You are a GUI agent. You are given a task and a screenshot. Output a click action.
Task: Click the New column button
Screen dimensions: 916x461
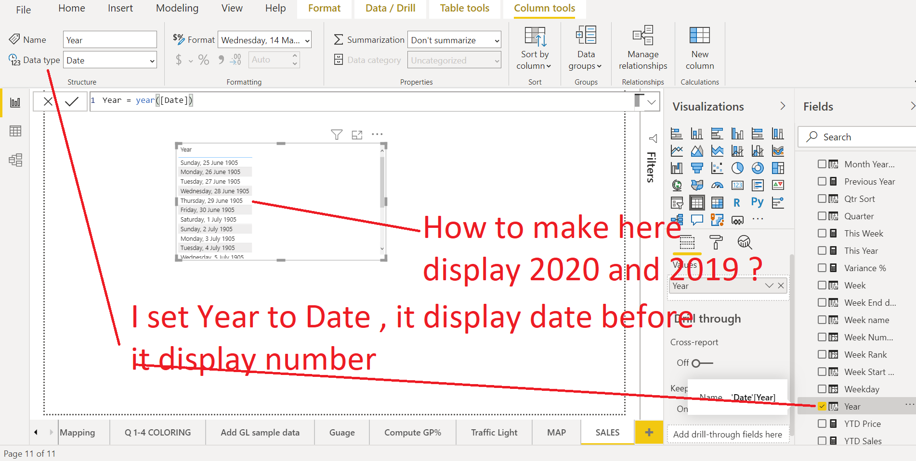pos(700,49)
